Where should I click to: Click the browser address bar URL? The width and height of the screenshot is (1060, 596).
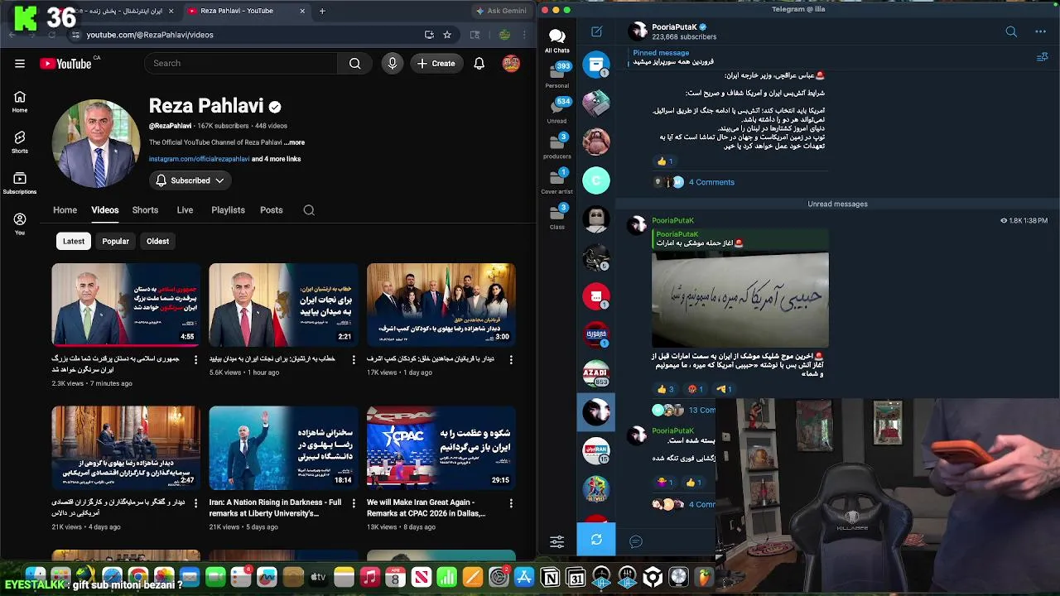pos(150,35)
